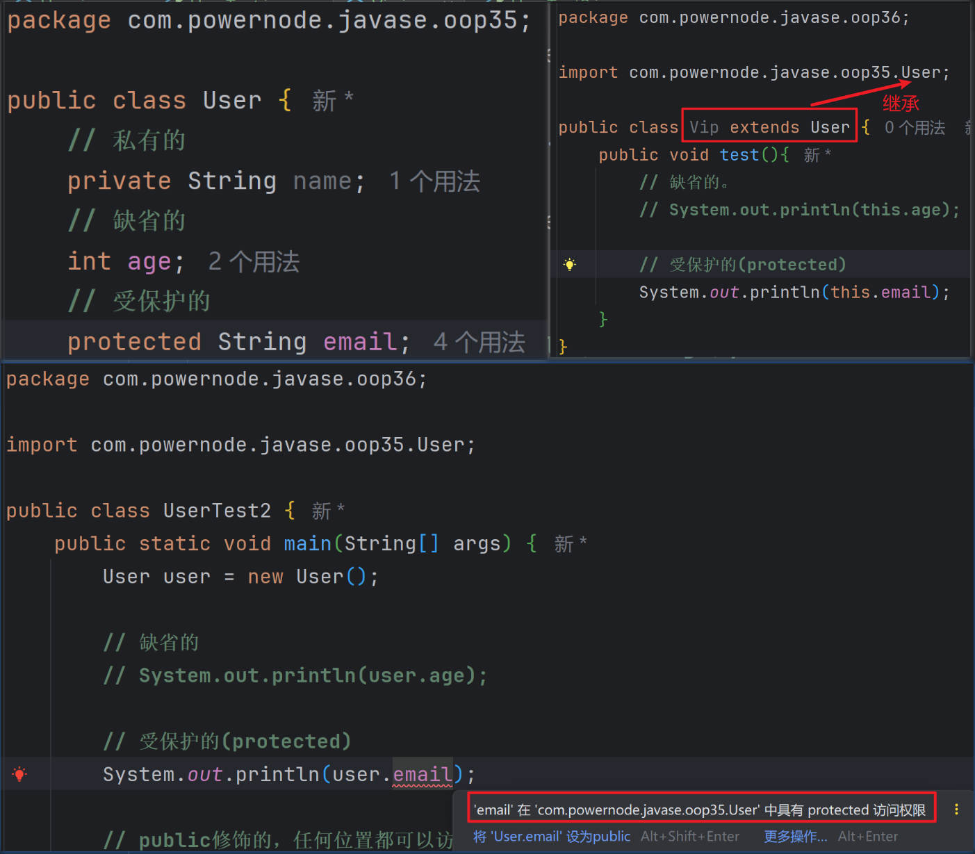Click this.email inside Vip's println call
Viewport: 975px width, 854px height.
click(x=880, y=293)
